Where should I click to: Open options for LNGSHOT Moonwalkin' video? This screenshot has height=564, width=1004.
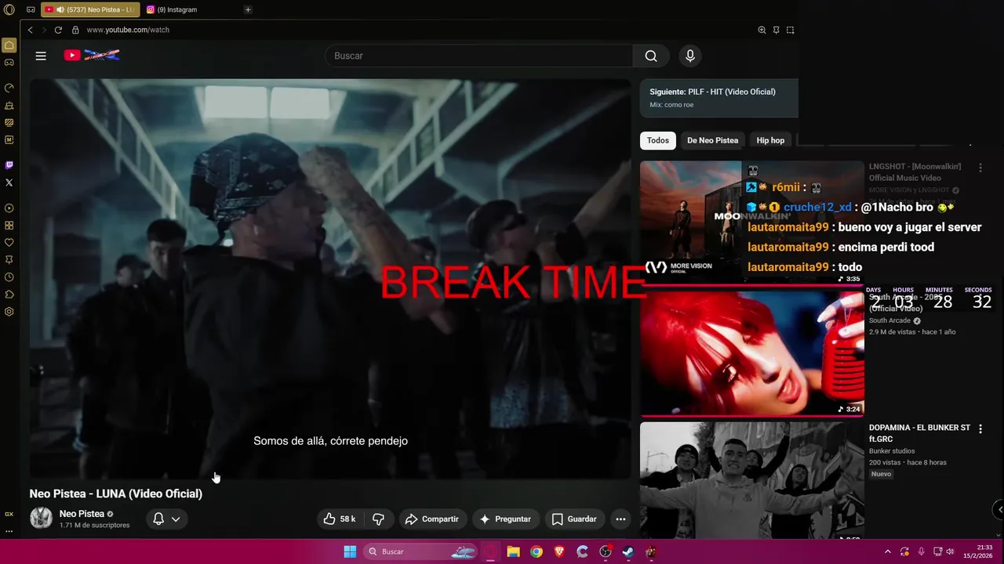pos(980,168)
